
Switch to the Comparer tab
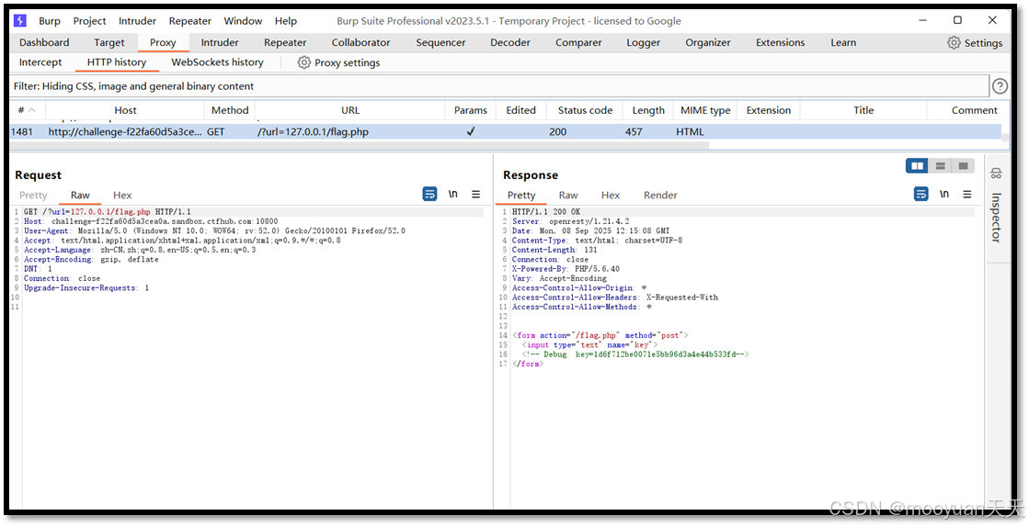(x=578, y=42)
